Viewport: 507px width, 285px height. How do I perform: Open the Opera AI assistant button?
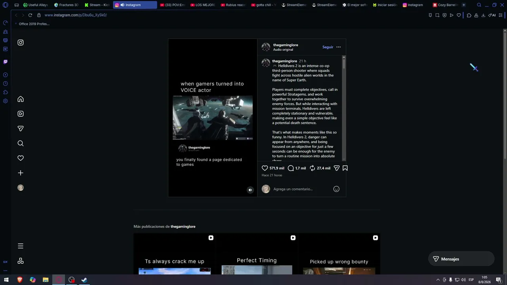492,15
